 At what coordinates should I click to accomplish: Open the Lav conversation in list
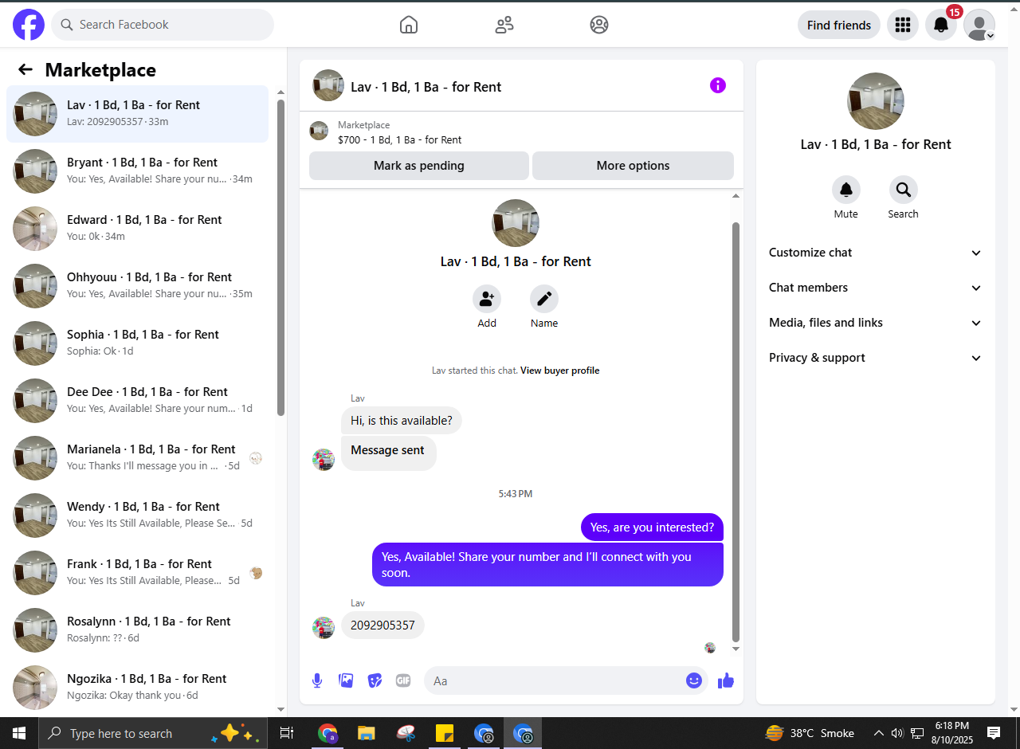click(x=137, y=114)
